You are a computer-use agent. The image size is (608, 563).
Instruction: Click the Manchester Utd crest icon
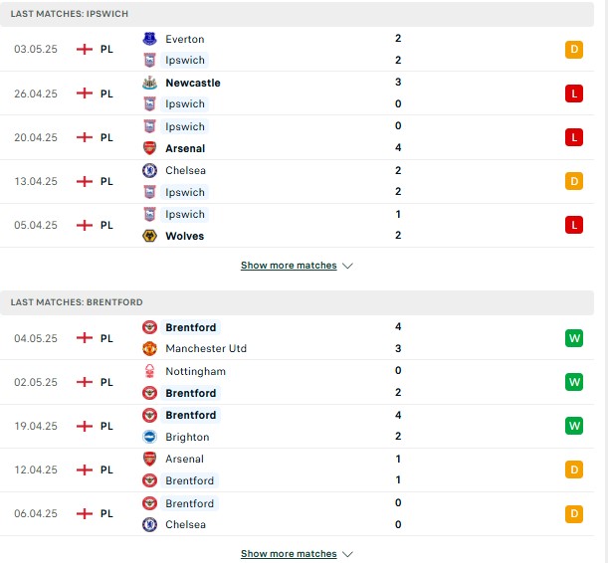tap(149, 348)
